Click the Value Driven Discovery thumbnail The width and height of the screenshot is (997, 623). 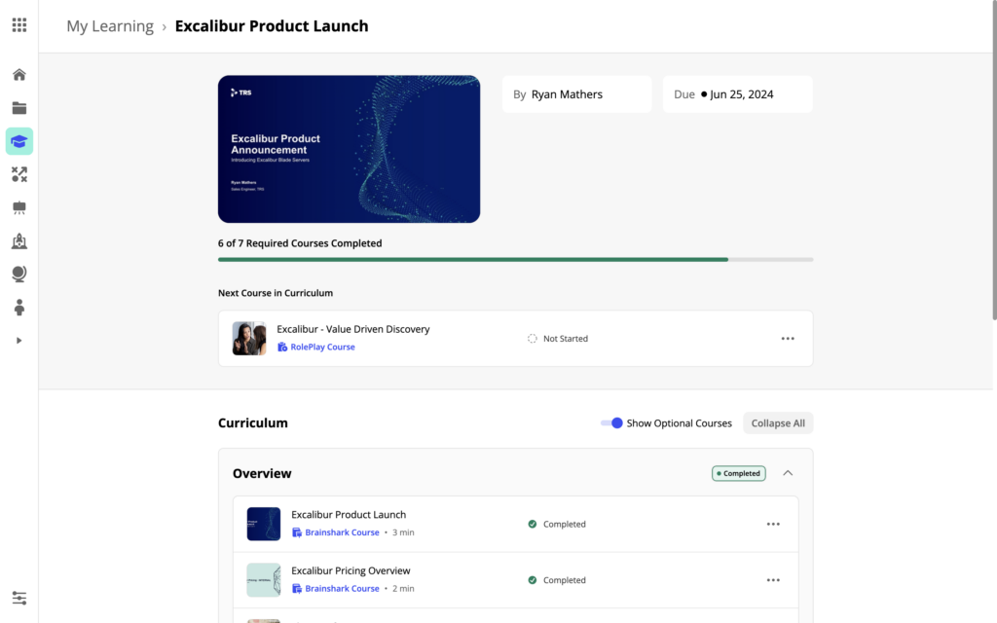point(249,338)
